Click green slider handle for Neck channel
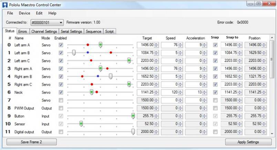This screenshot has height=150, width=277. [x=92, y=92]
